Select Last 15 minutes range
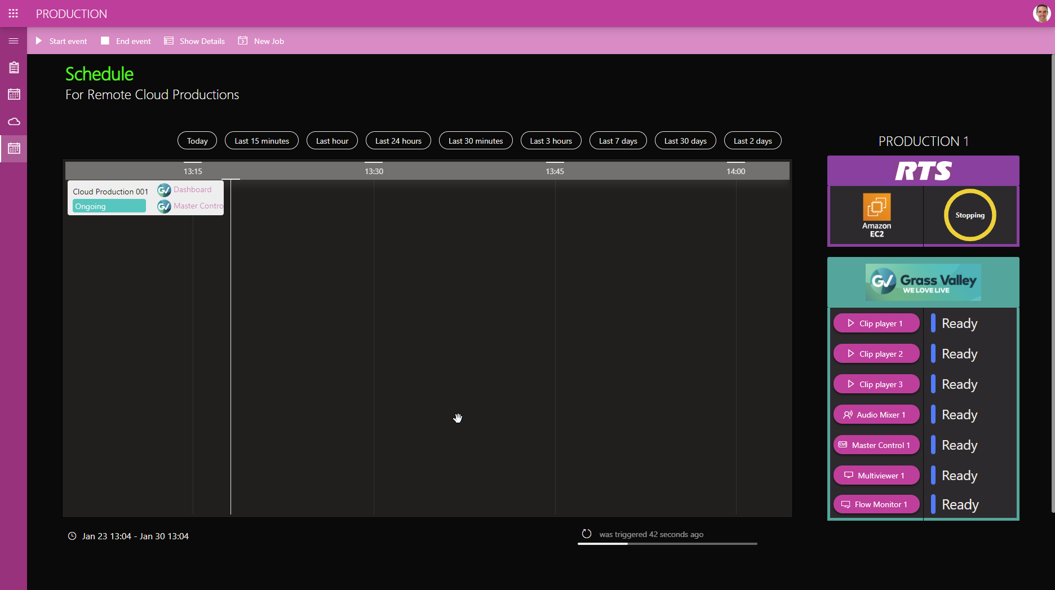The height and width of the screenshot is (590, 1055). 261,141
